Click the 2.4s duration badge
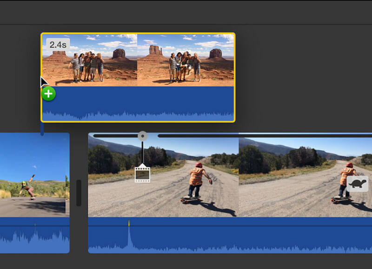 (58, 45)
